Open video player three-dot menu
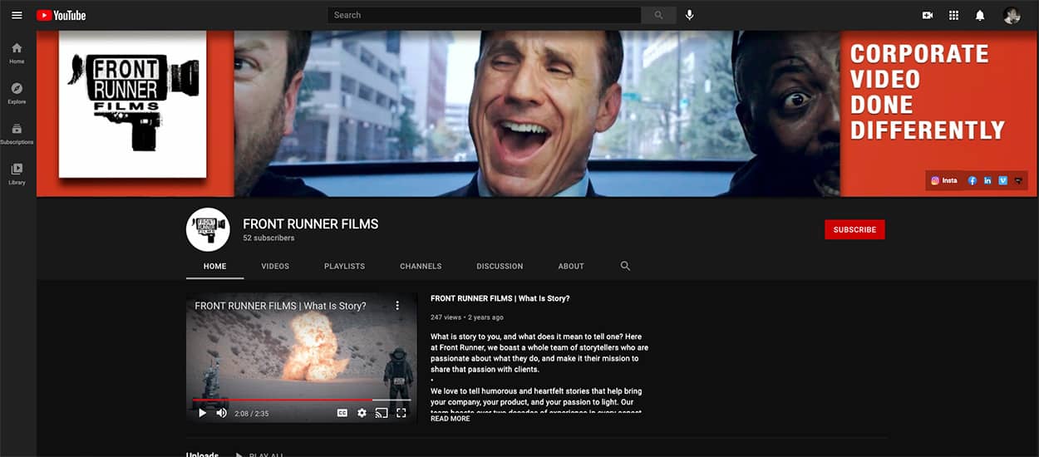 (x=397, y=306)
